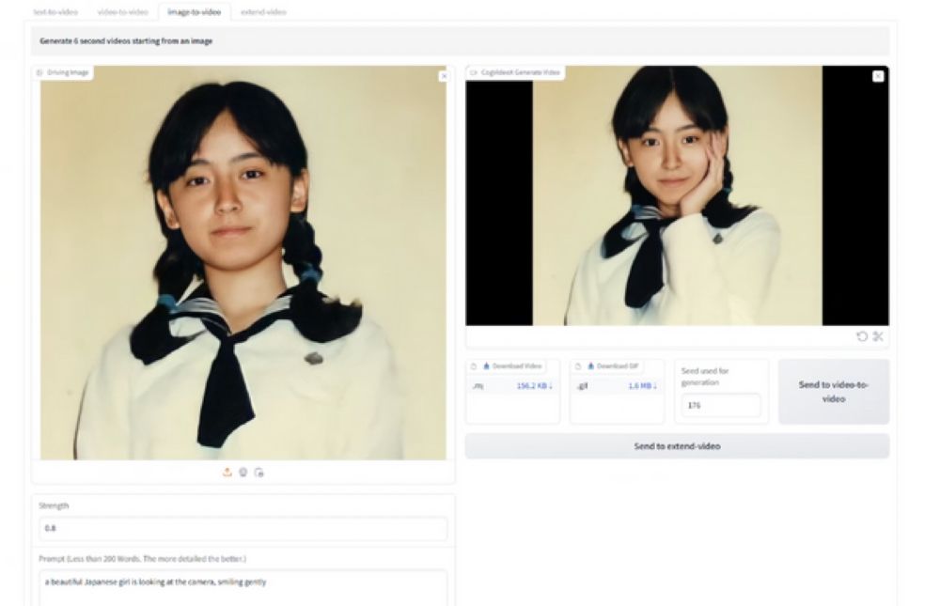Remove the driving image with its X button
This screenshot has width=940, height=606.
pos(444,76)
